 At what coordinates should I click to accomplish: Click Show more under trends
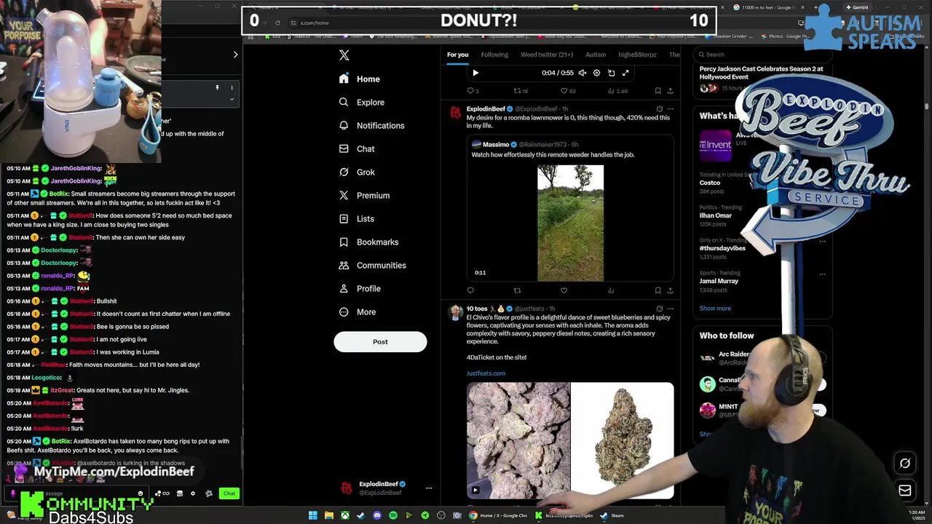[715, 309]
